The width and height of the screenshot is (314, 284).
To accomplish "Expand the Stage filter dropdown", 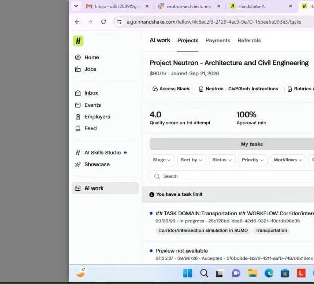I will pyautogui.click(x=162, y=160).
